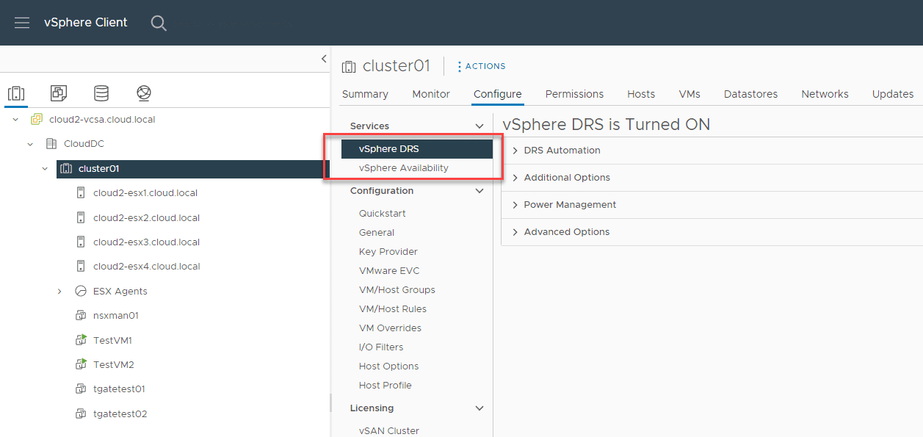
Task: Expand the ESX Agents resource pool
Action: 59,292
